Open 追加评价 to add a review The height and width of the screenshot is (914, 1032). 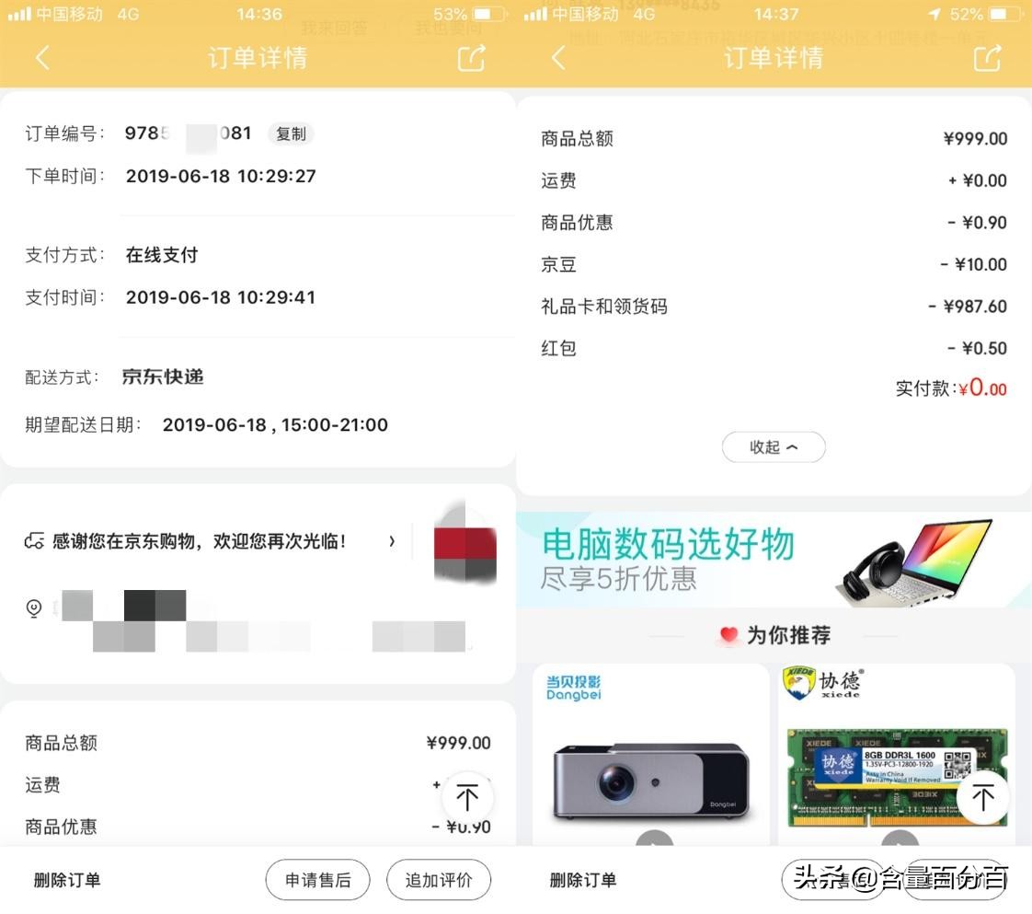tap(439, 879)
